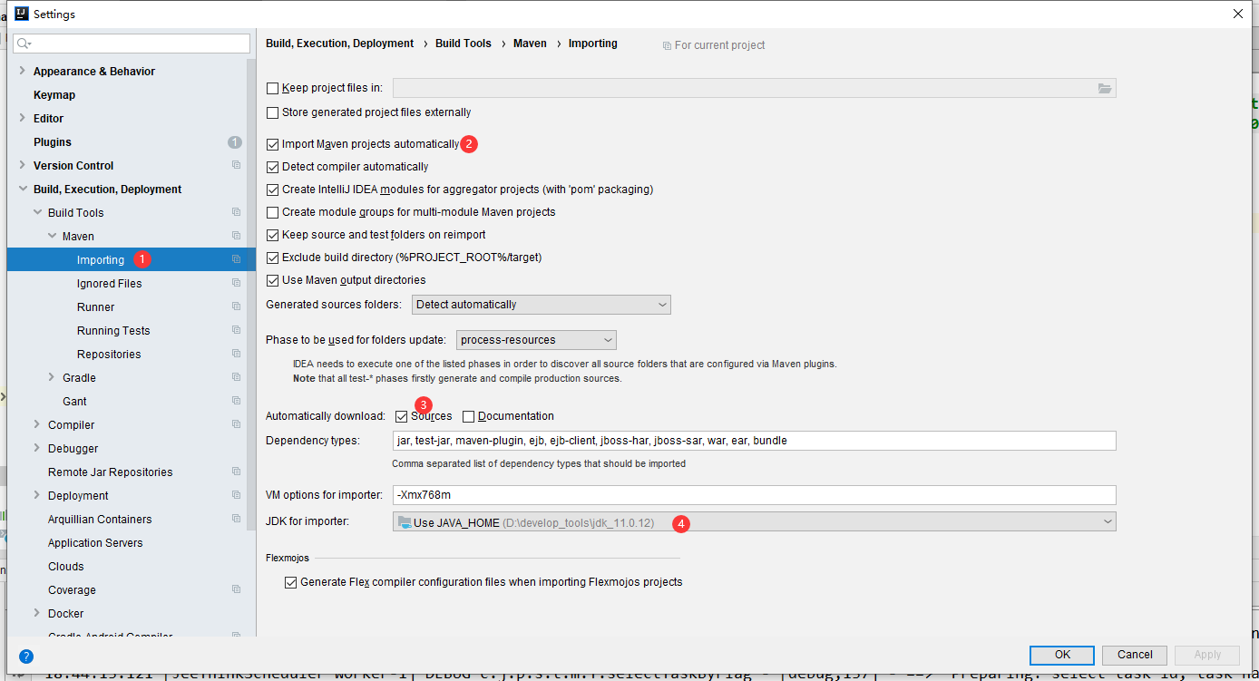Click the project-level icon beside Gradle
The height and width of the screenshot is (681, 1259).
[236, 377]
